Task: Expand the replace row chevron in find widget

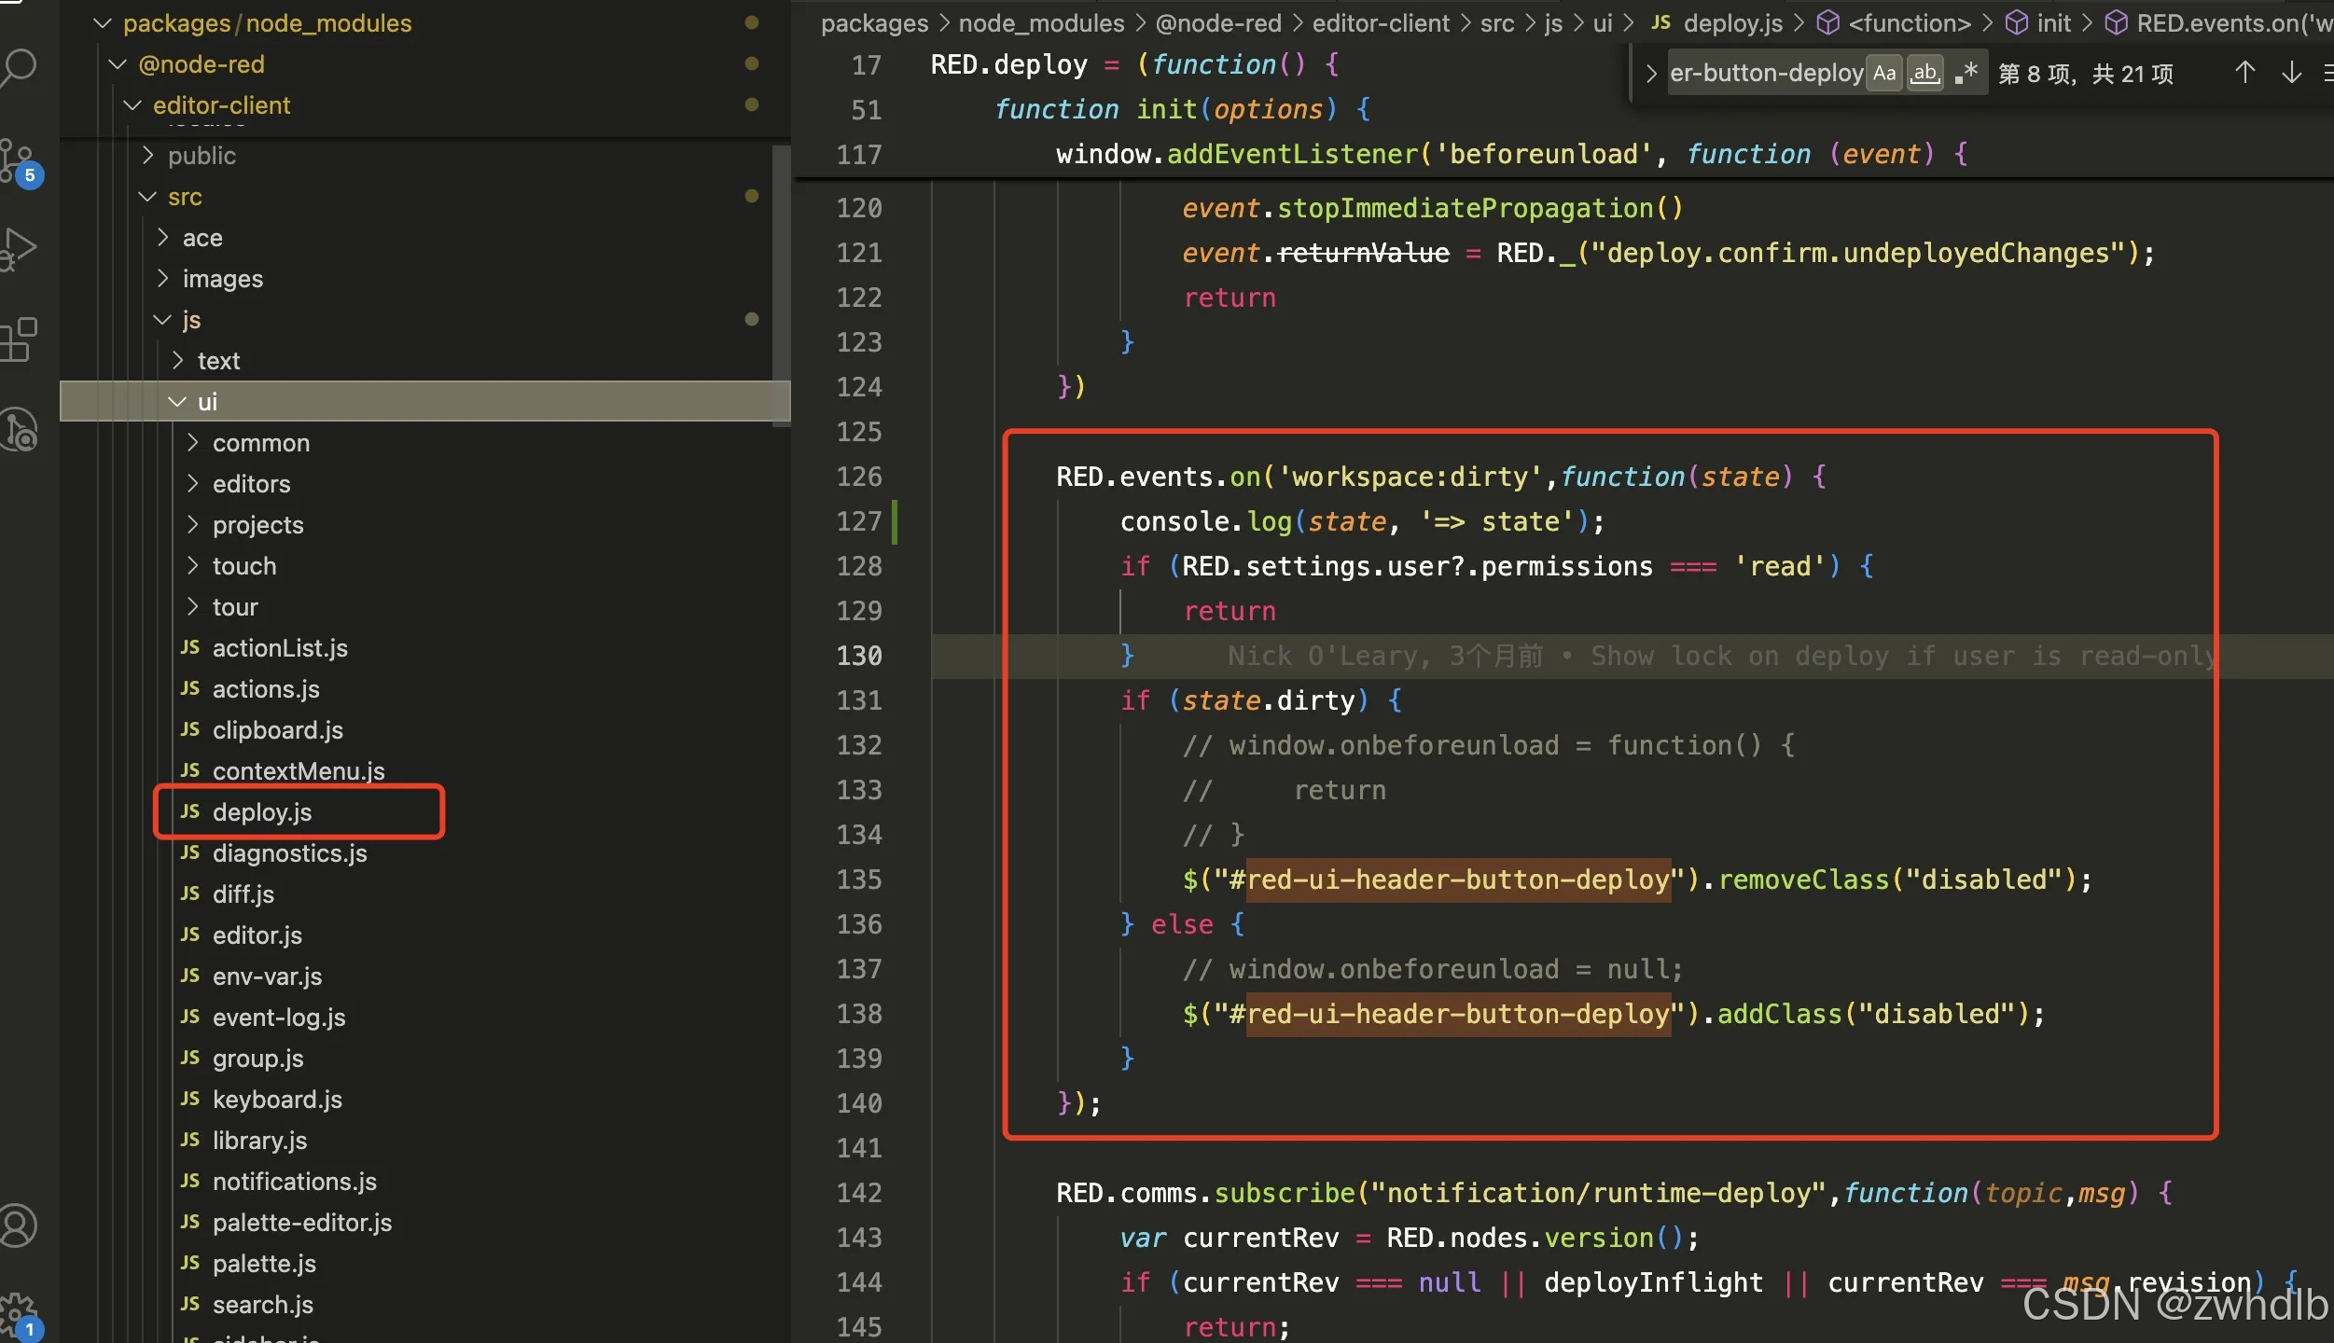Action: pyautogui.click(x=1650, y=73)
